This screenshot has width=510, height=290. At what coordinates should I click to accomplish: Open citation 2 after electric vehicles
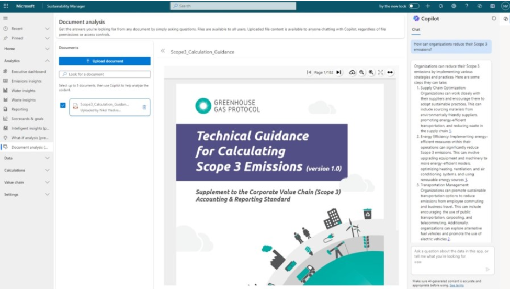click(449, 239)
